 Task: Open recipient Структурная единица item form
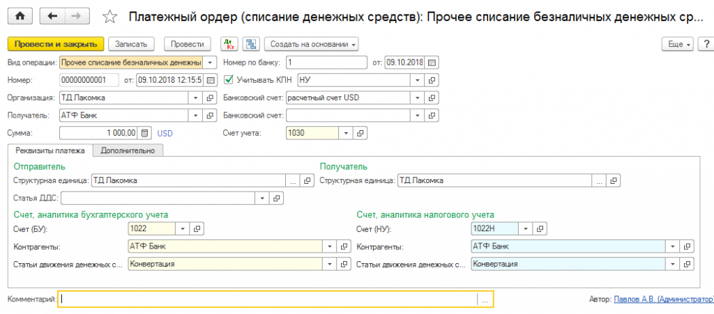pyautogui.click(x=614, y=180)
